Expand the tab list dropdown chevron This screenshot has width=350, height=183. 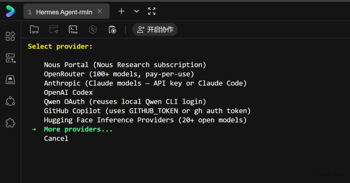coord(136,11)
